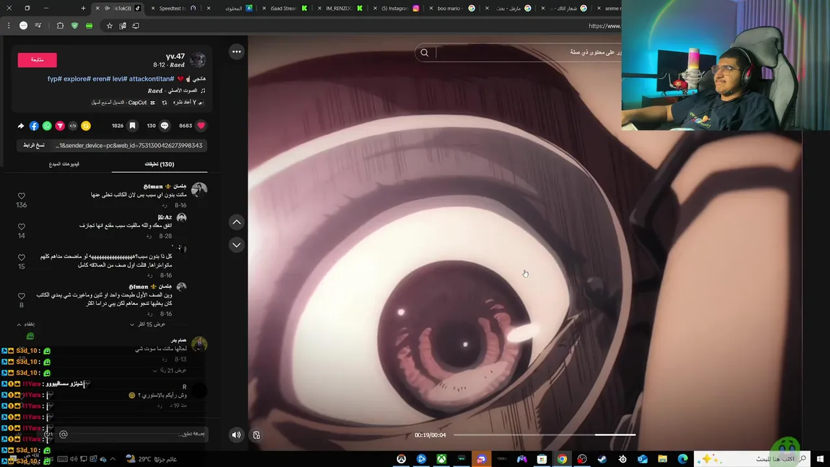
Task: Open original sound link with music note
Action: pyautogui.click(x=176, y=91)
